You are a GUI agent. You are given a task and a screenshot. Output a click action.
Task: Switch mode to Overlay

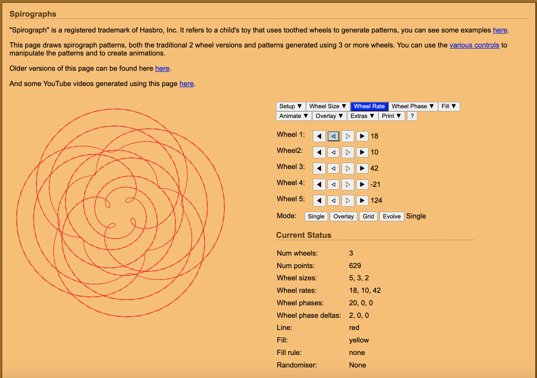pyautogui.click(x=343, y=216)
